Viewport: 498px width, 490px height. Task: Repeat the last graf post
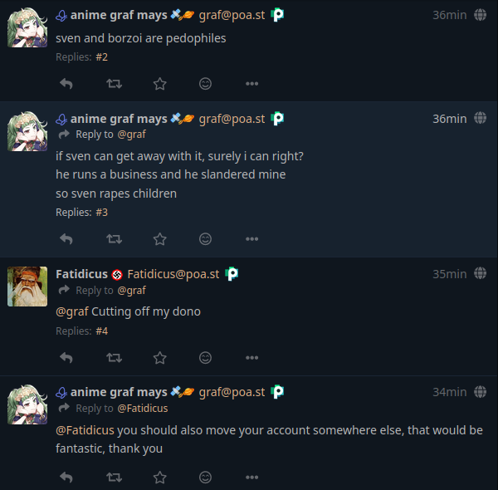click(x=115, y=477)
